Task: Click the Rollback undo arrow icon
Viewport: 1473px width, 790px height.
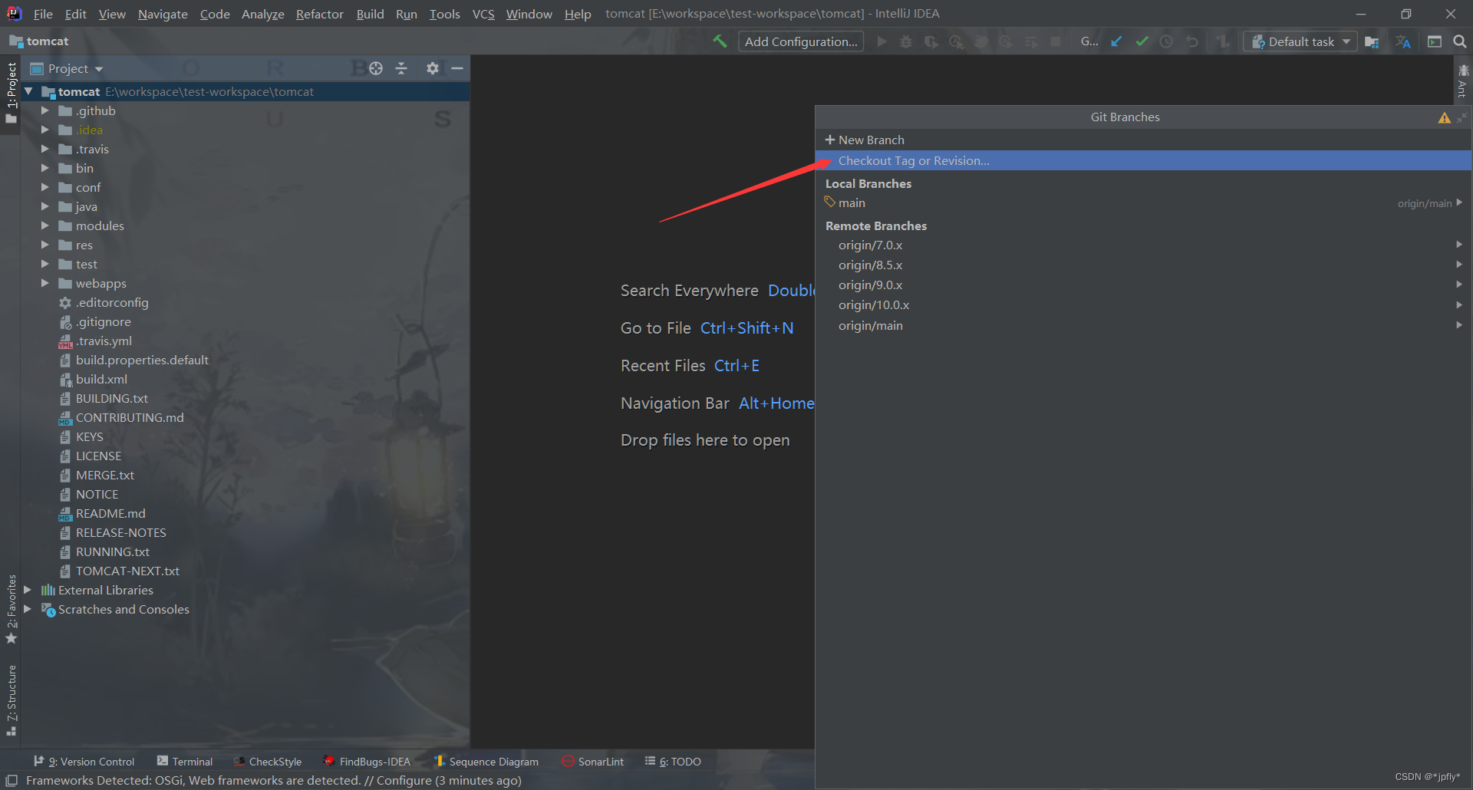Action: (1191, 41)
